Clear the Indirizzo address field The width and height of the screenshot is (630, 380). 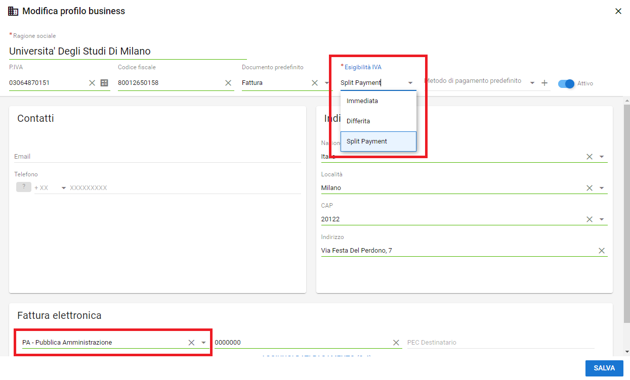coord(602,251)
